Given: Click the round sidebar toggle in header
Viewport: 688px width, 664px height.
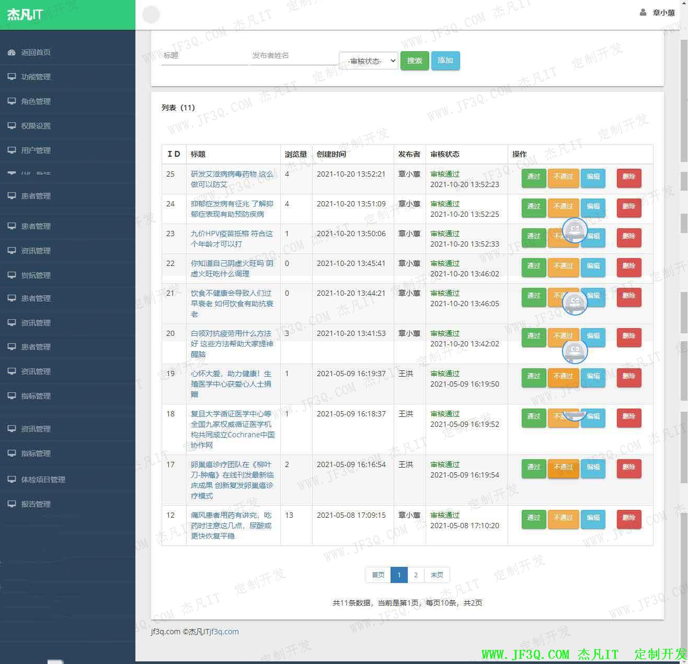Looking at the screenshot, I should click(151, 15).
